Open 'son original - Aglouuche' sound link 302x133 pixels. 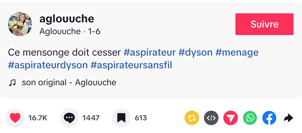click(x=69, y=83)
